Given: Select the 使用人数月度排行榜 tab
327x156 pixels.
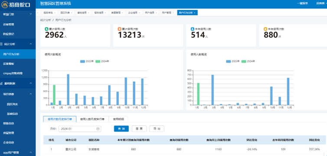Looking at the screenshot, I should [x=92, y=119].
